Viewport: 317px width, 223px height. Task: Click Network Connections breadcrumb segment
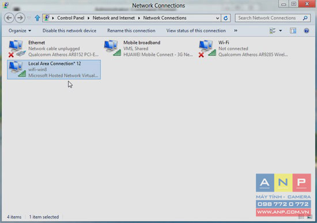pos(165,18)
